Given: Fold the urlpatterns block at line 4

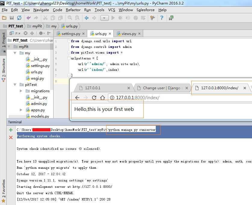Looking at the screenshot, I should pos(69,58).
